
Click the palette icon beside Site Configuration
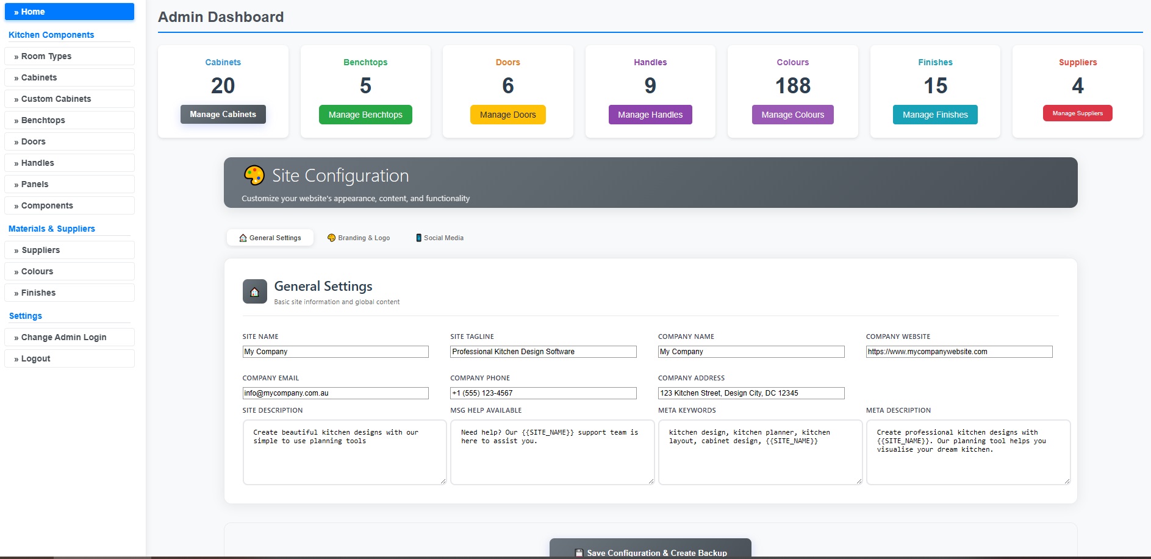tap(254, 176)
